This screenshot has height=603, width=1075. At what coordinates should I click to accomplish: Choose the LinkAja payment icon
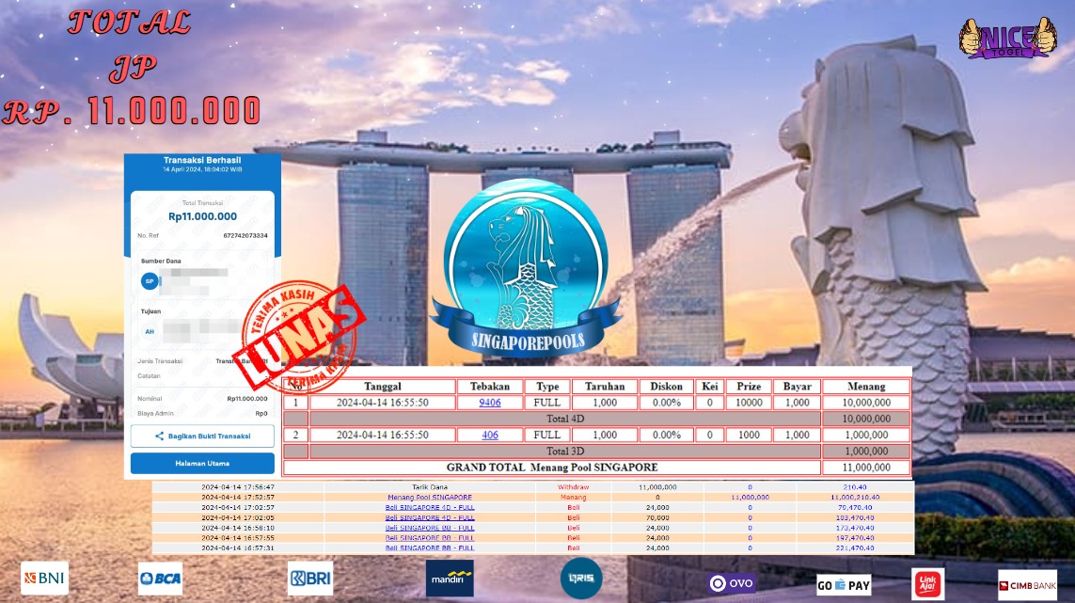coord(927,583)
